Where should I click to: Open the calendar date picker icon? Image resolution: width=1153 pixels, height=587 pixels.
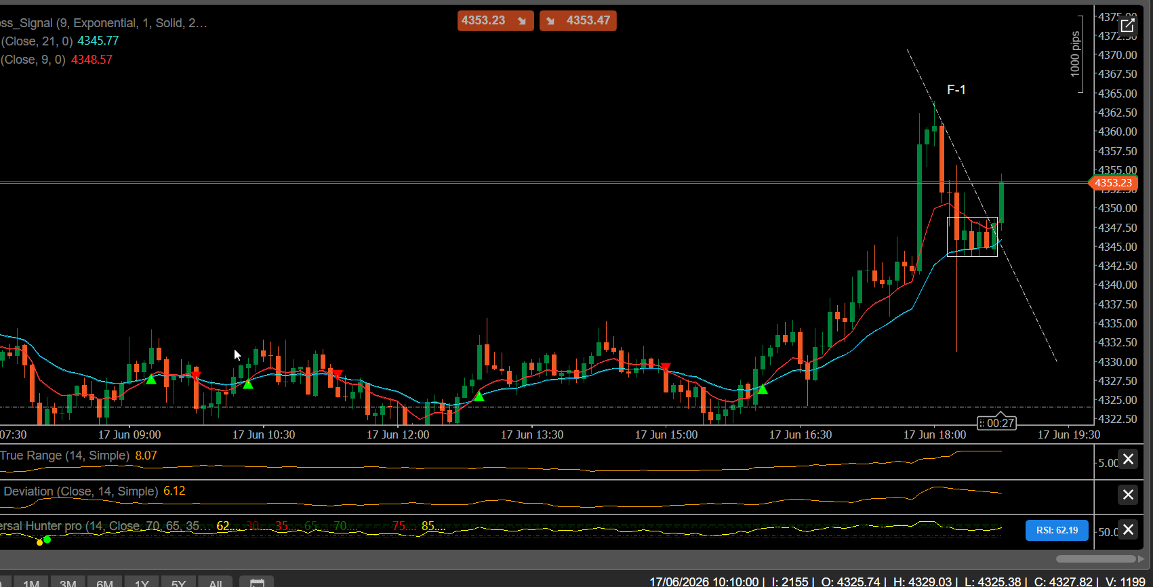(x=257, y=582)
